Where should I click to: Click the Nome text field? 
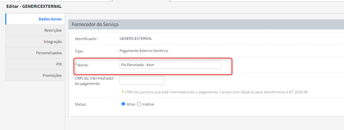click(170, 65)
